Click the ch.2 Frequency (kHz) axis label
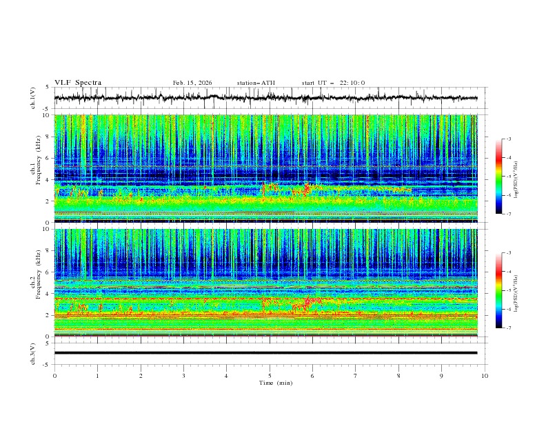Viewport: 546px width, 422px height. (36, 274)
